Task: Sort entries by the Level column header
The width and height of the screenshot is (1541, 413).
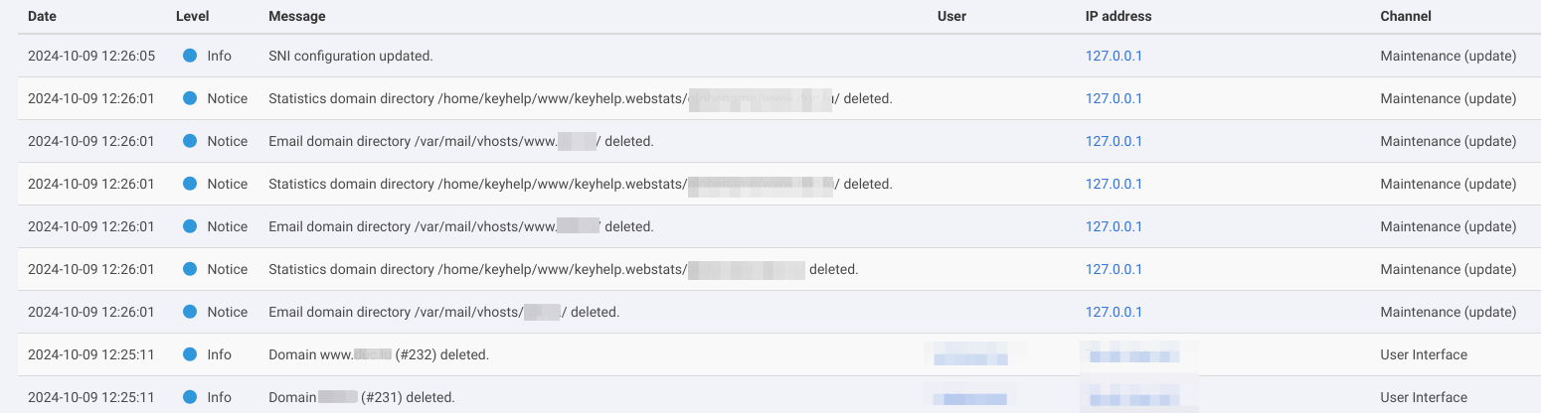Action: coord(192,16)
